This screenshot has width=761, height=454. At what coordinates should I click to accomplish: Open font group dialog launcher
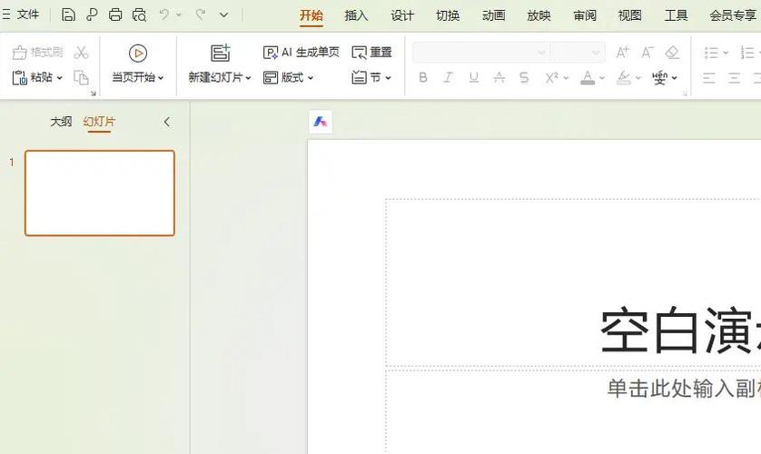coord(685,94)
